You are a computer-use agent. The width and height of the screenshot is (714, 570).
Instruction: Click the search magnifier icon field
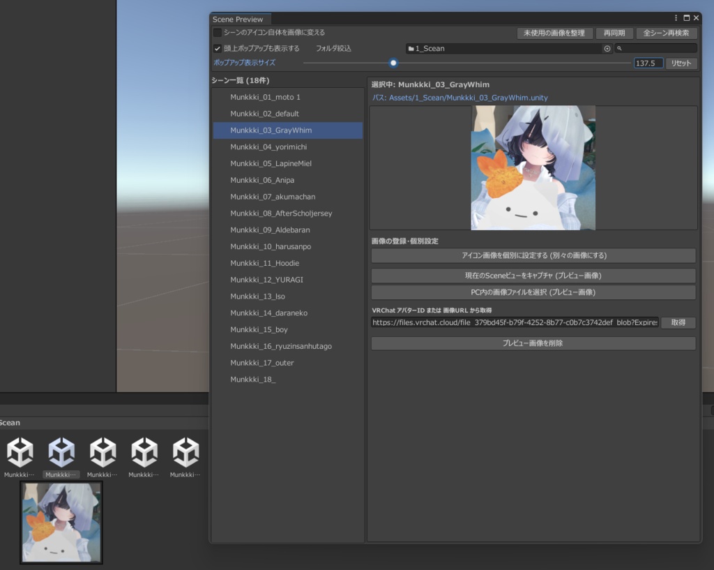pyautogui.click(x=655, y=48)
